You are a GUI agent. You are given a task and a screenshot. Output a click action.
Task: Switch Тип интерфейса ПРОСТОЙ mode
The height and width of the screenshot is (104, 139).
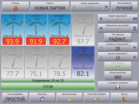pyautogui.click(x=15, y=97)
